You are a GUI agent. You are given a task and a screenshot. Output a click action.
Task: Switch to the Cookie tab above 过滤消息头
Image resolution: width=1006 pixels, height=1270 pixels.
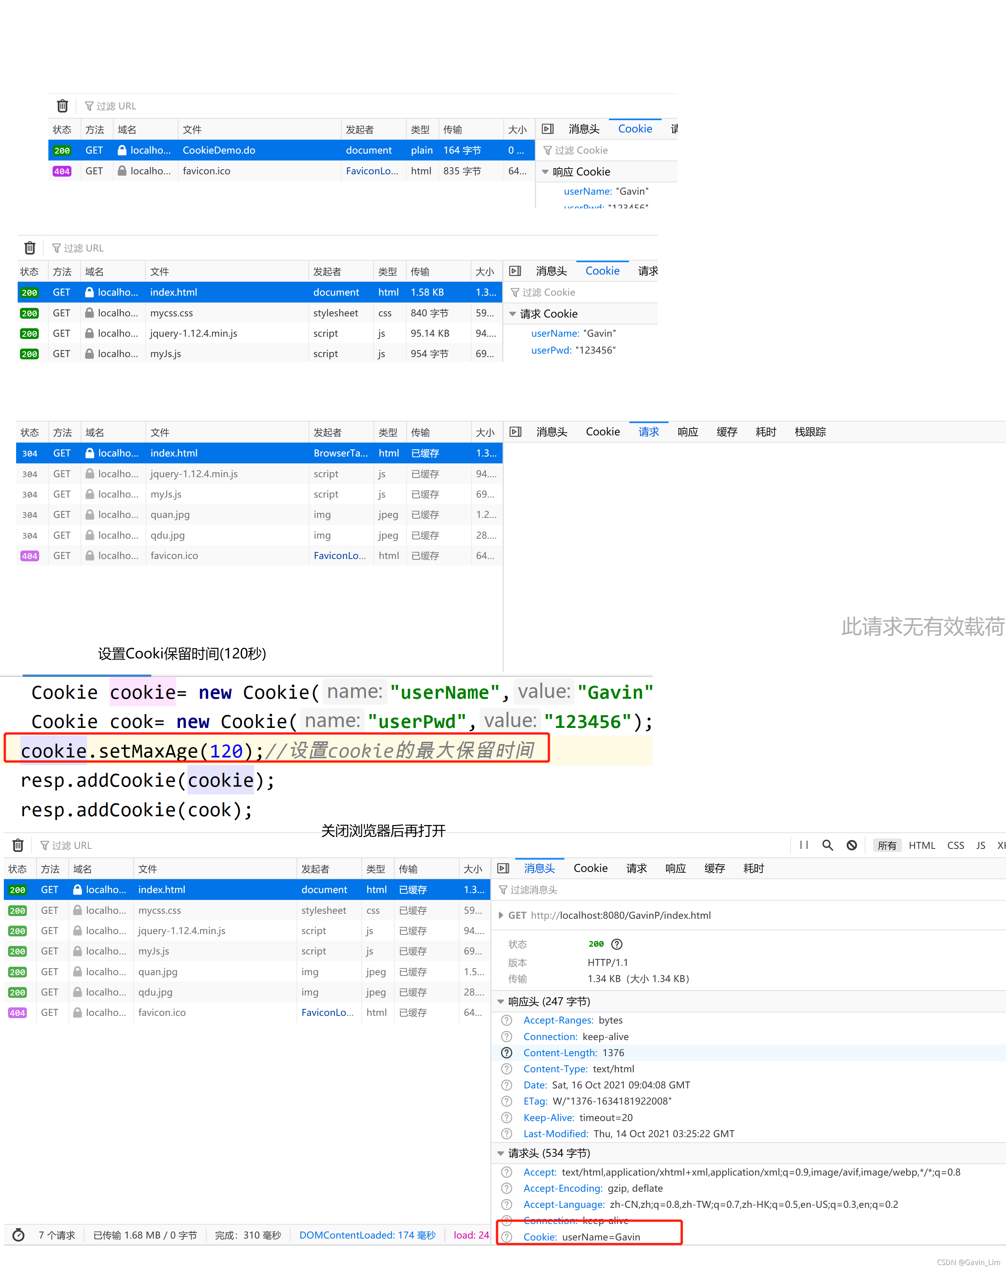(590, 868)
